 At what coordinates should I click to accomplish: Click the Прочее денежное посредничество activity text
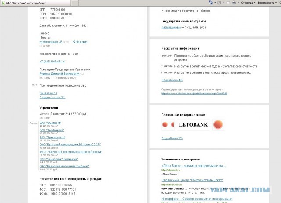coord(63,86)
